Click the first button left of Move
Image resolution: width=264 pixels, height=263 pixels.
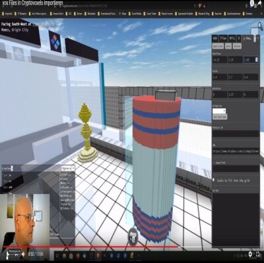click(218, 46)
